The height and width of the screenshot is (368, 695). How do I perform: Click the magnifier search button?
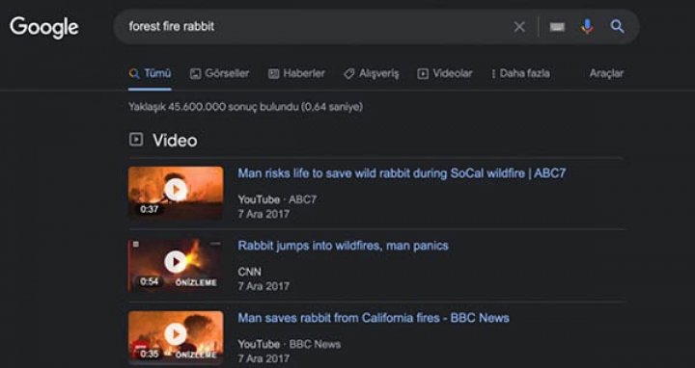(618, 27)
